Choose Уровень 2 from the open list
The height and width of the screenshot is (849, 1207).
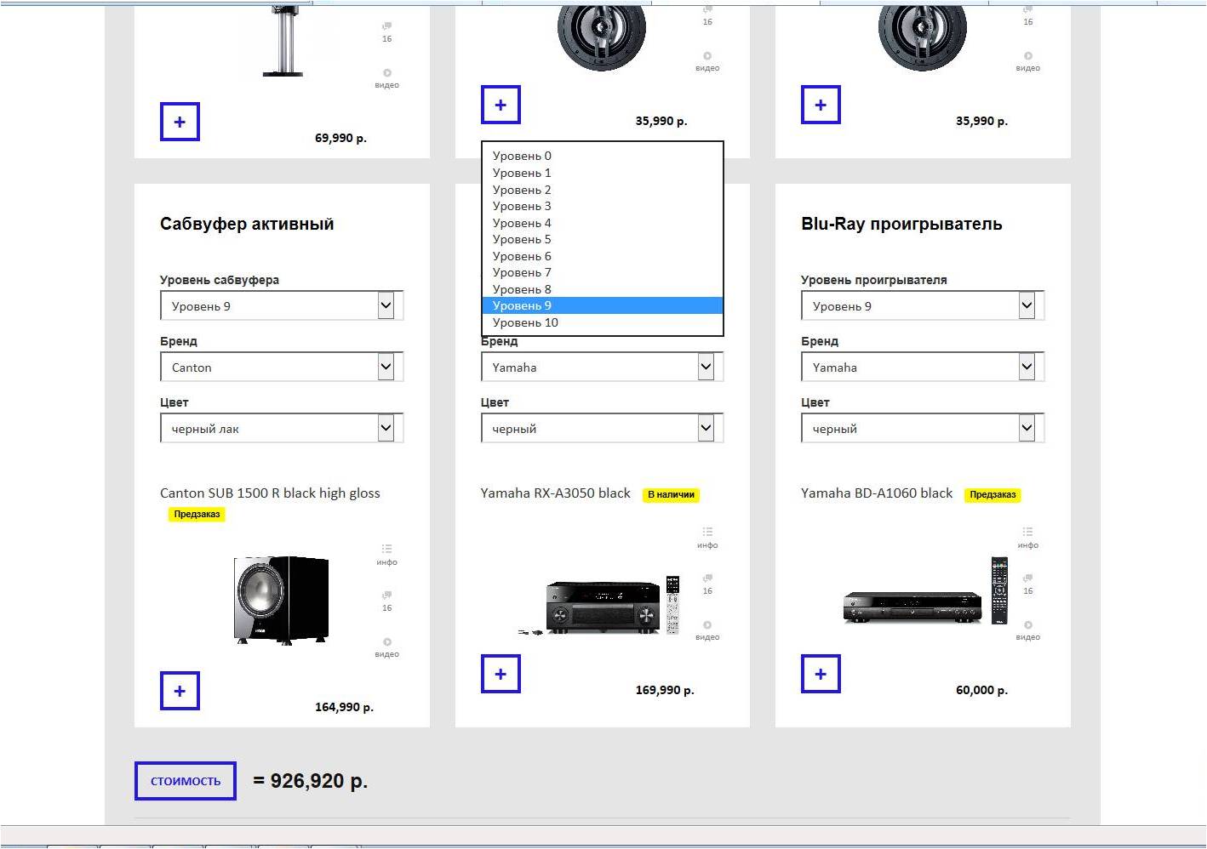coord(603,190)
